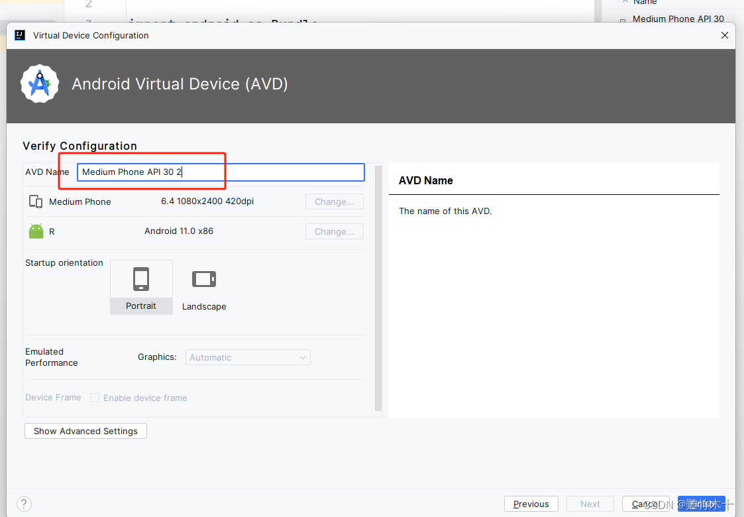The image size is (744, 517).
Task: Click Change next to Medium Phone
Action: [334, 201]
